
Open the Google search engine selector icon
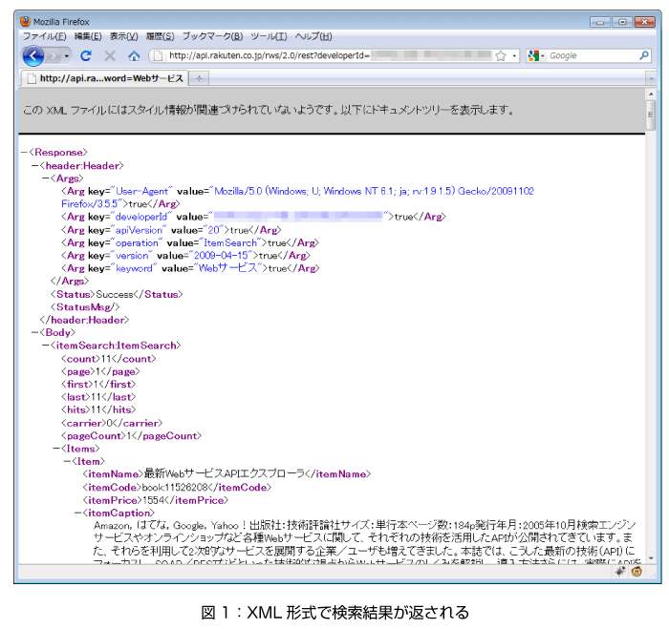coord(535,55)
